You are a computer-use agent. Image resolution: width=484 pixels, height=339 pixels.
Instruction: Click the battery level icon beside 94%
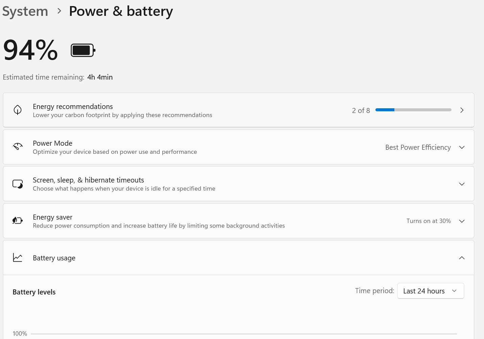pyautogui.click(x=83, y=50)
